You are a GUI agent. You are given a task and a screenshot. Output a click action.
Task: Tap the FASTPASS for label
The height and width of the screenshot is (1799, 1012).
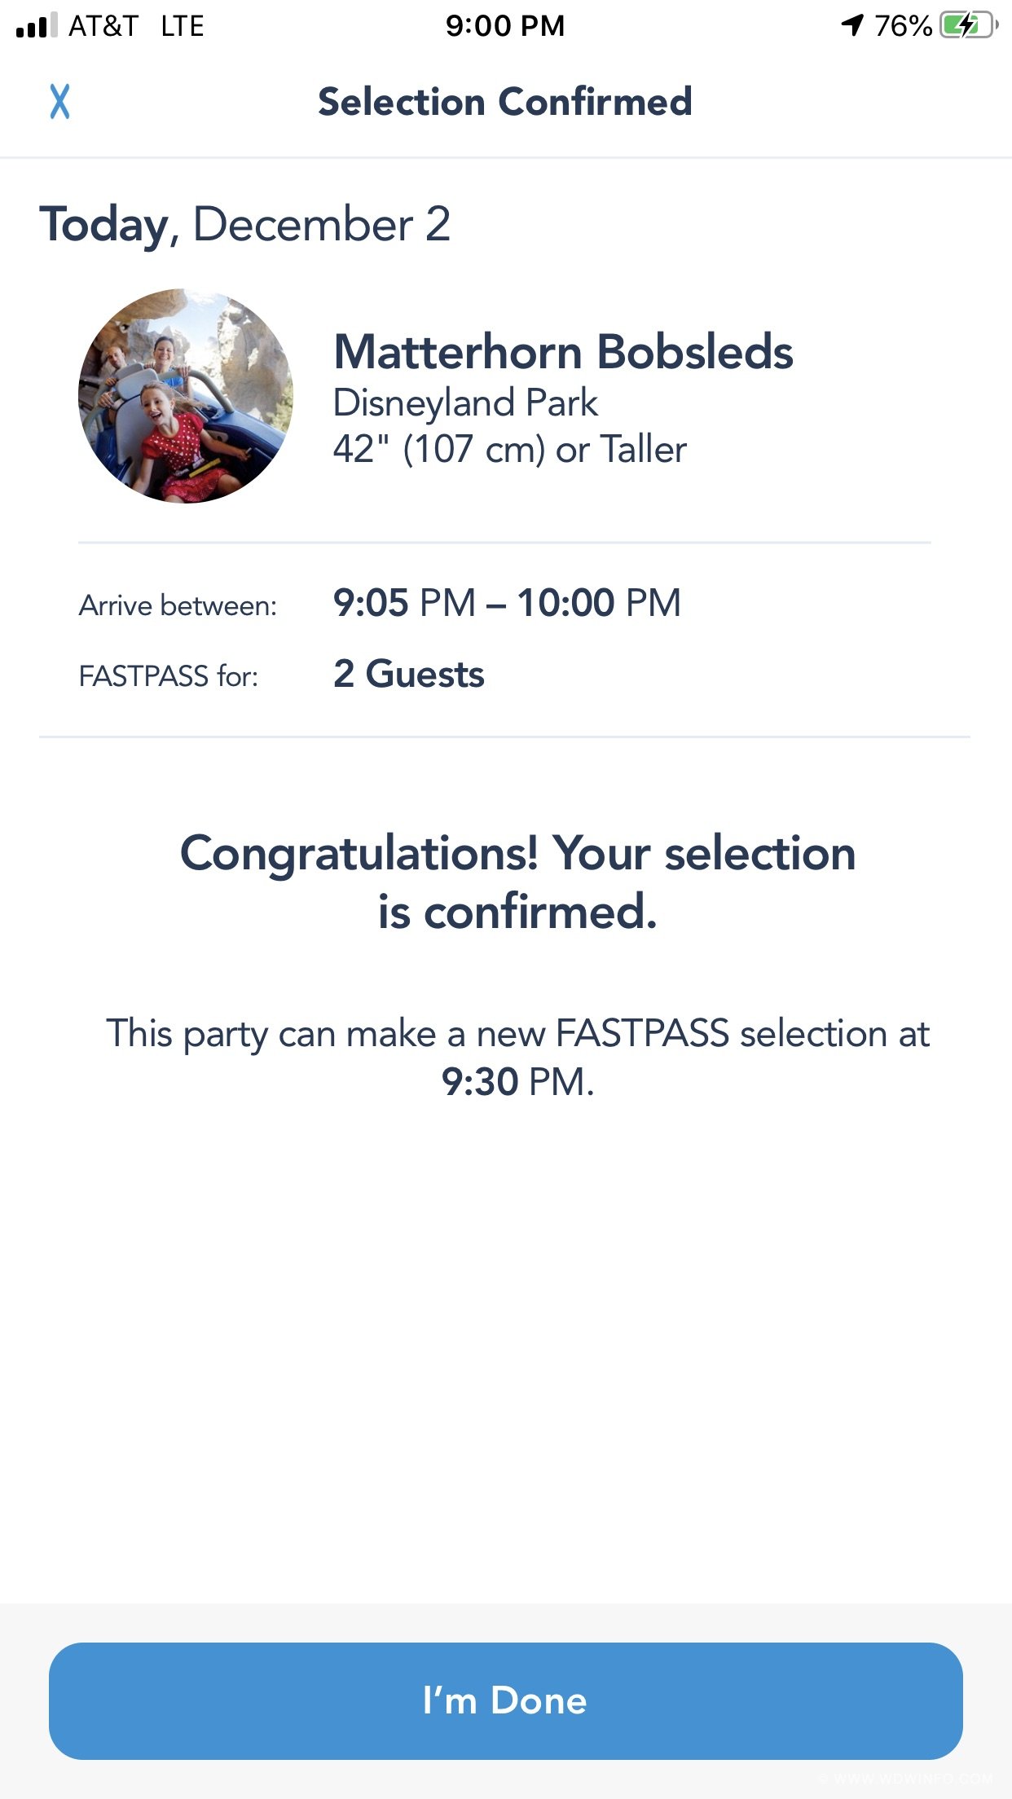coord(168,676)
